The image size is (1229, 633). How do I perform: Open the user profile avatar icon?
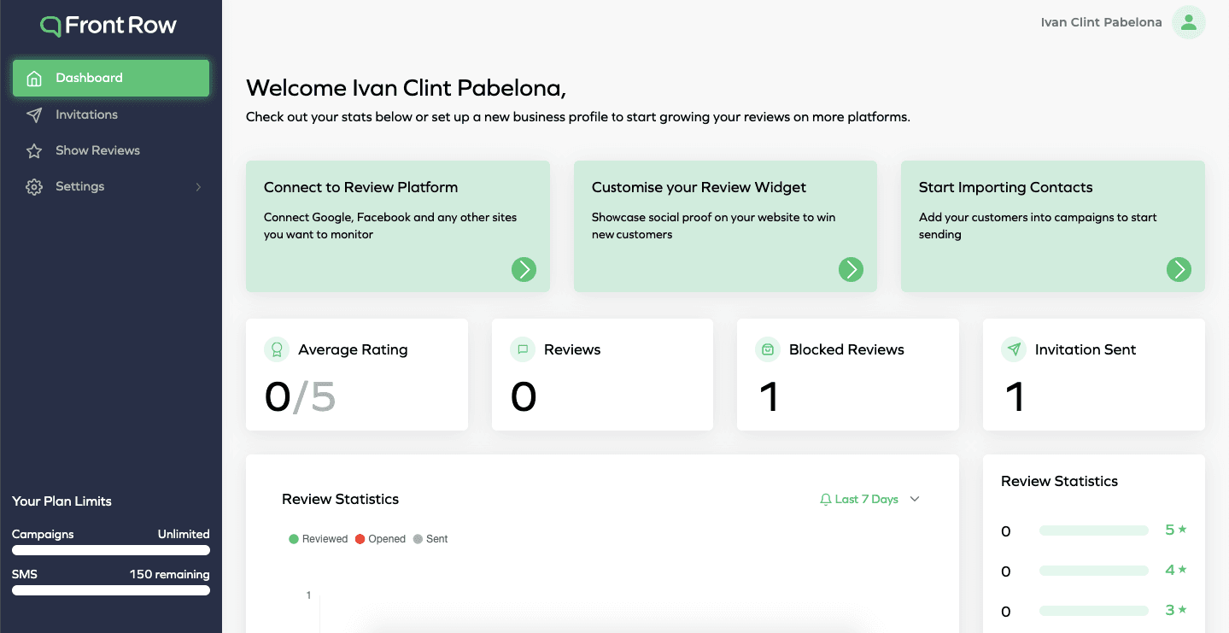tap(1188, 22)
